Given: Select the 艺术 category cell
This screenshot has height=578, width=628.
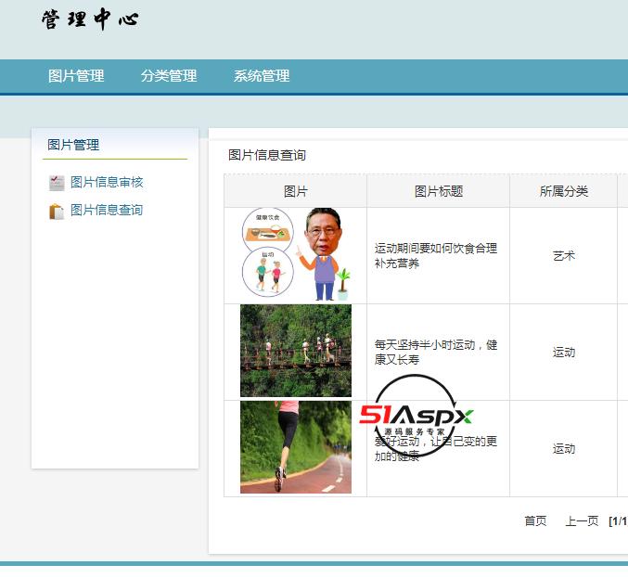Looking at the screenshot, I should coord(563,255).
